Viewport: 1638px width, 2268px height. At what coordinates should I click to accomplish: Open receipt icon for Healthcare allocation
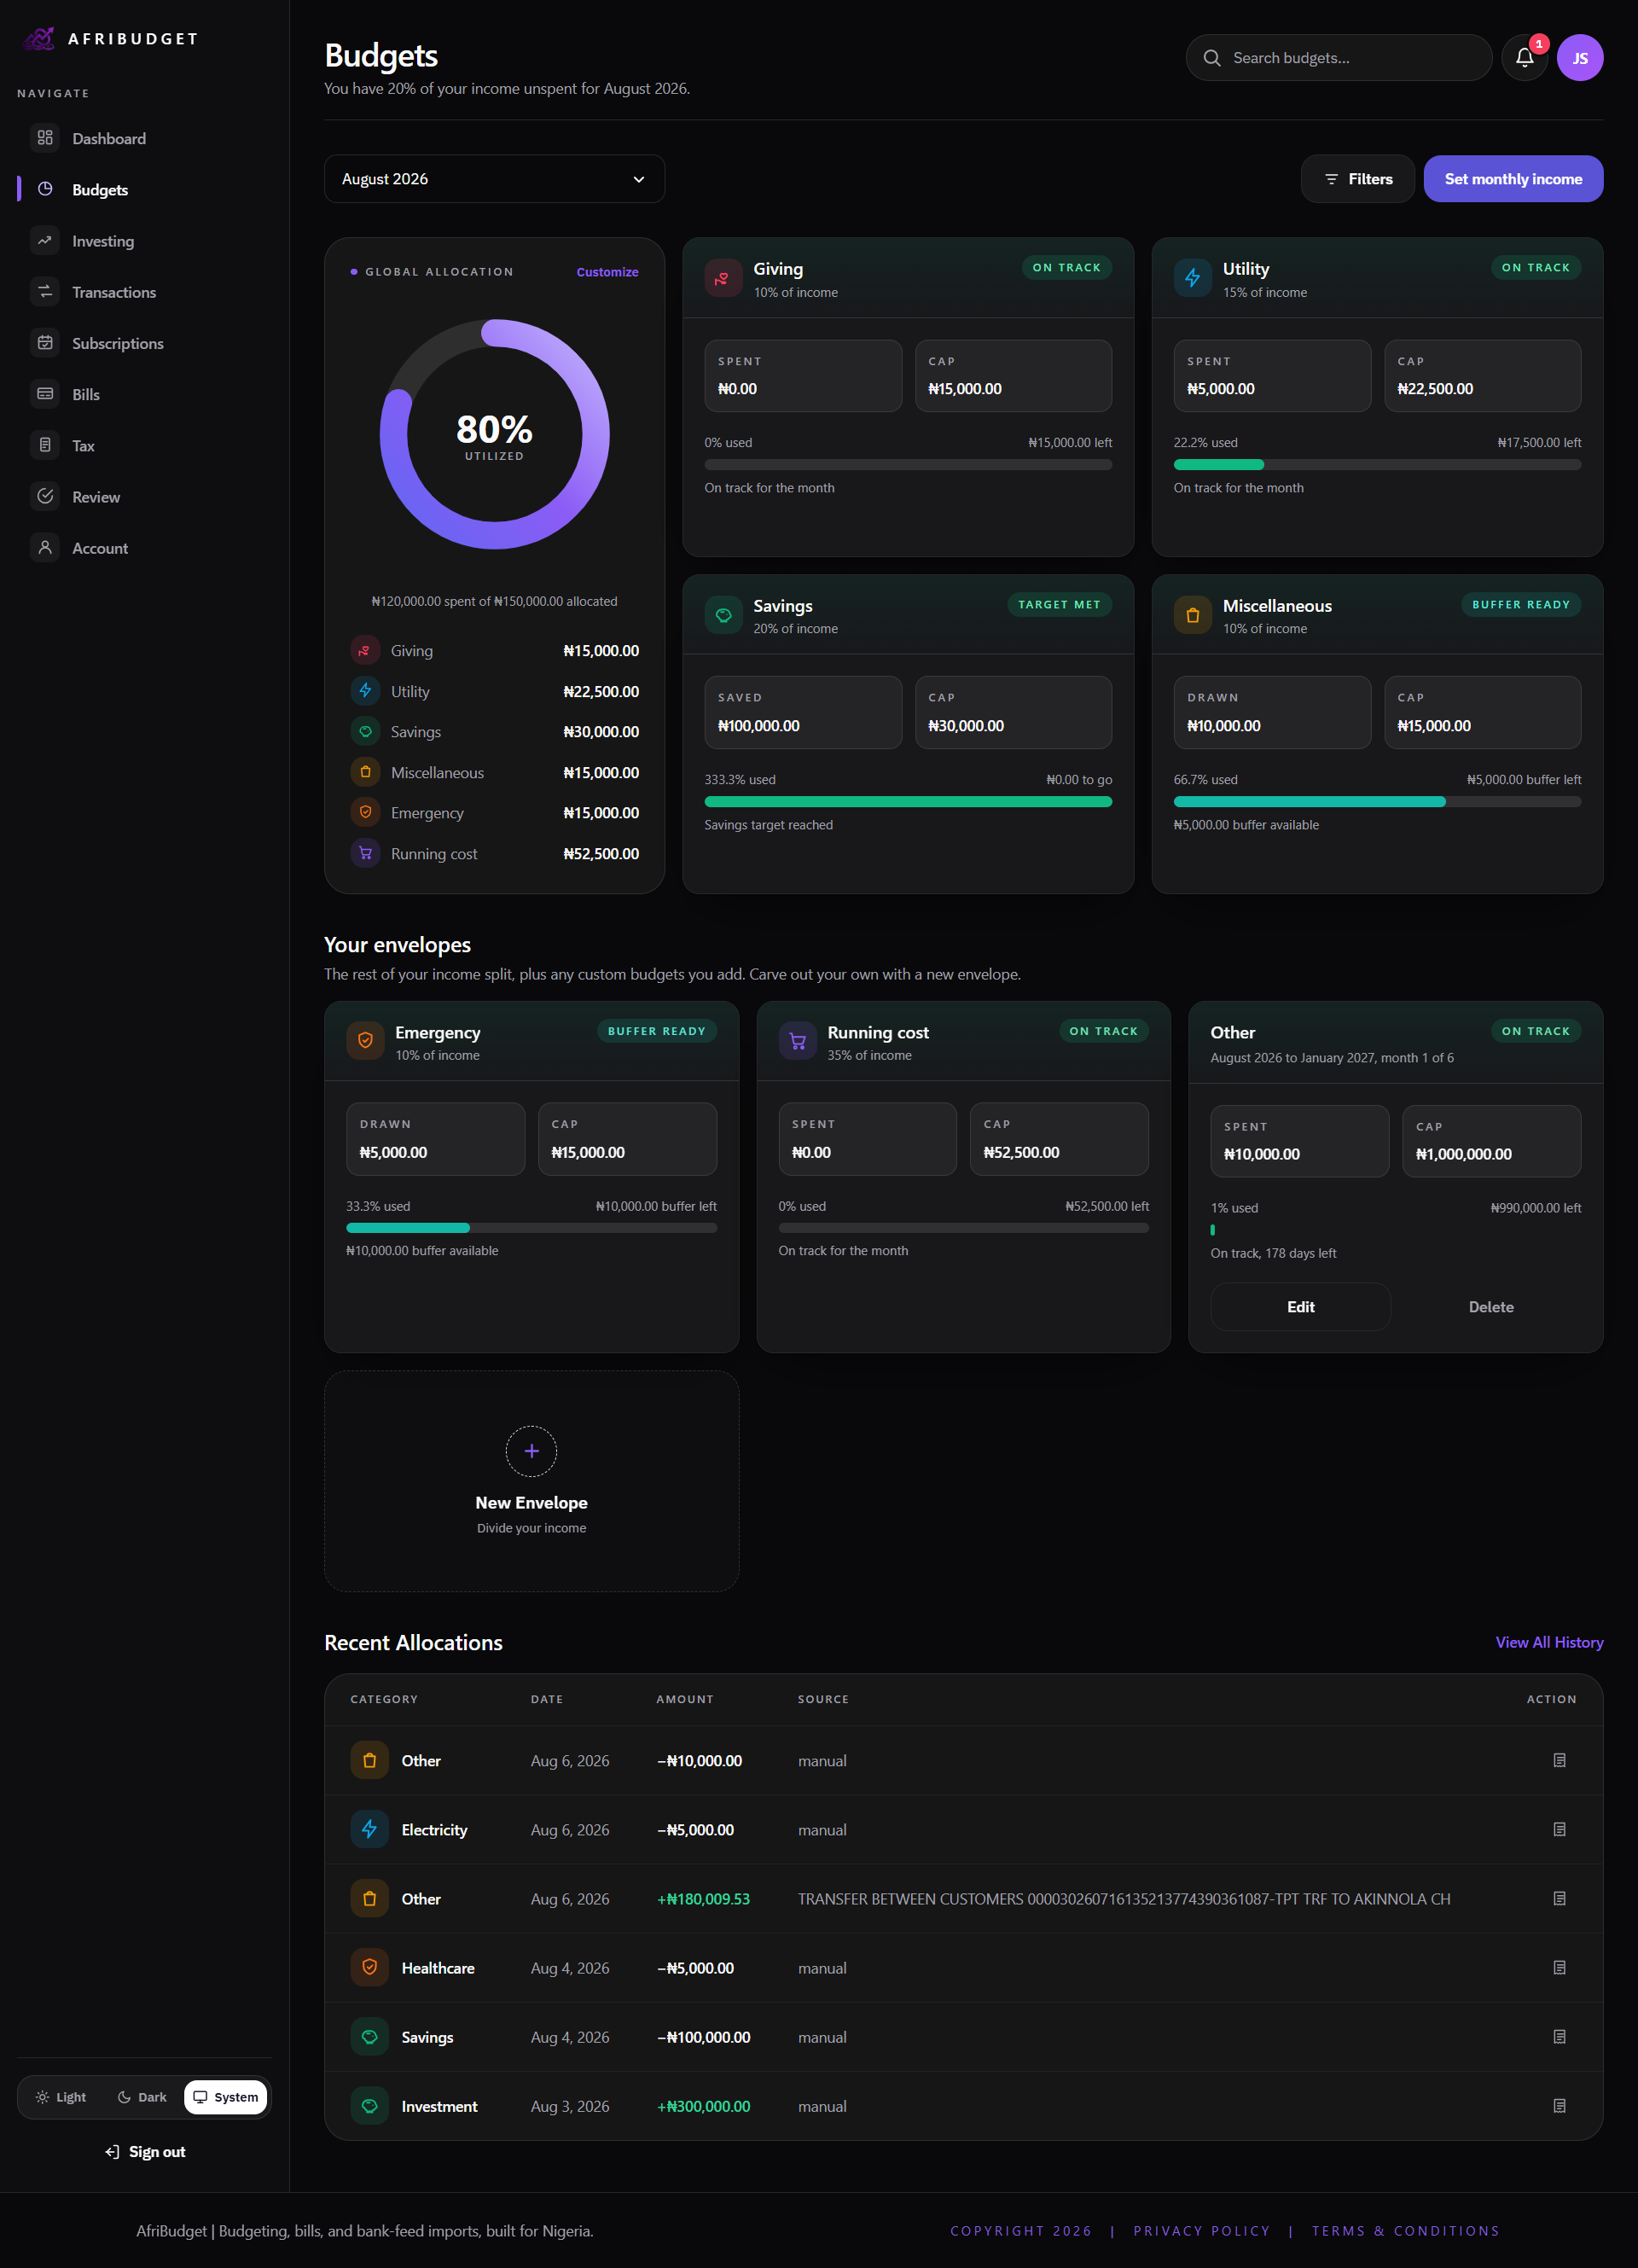(x=1559, y=1967)
